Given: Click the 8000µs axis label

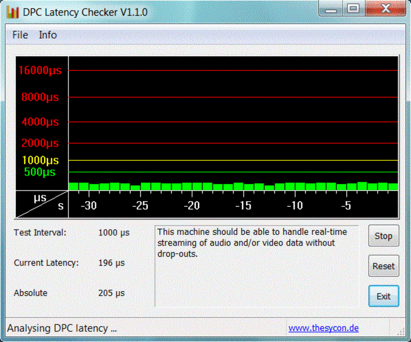Looking at the screenshot, I should (40, 97).
